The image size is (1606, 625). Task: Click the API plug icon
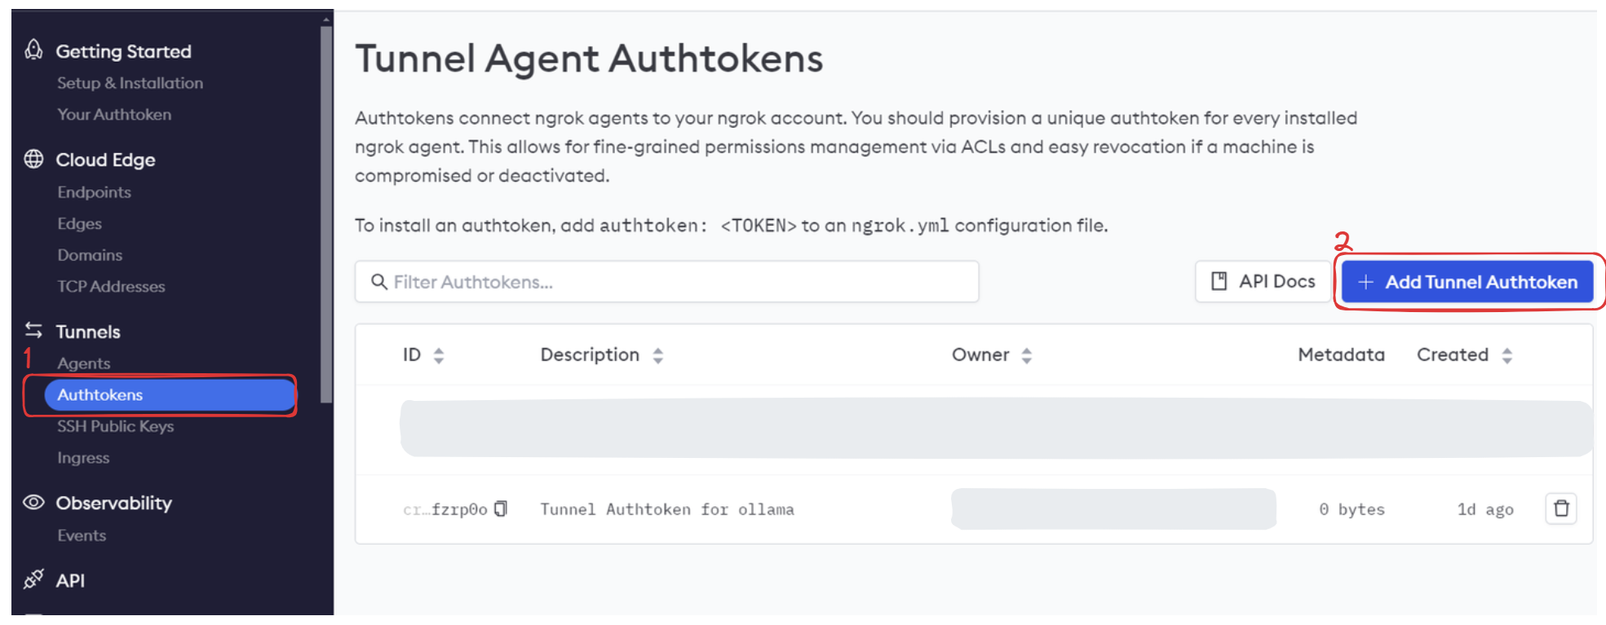click(33, 579)
